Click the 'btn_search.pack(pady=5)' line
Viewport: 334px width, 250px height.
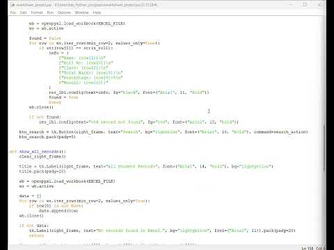coord(47,137)
